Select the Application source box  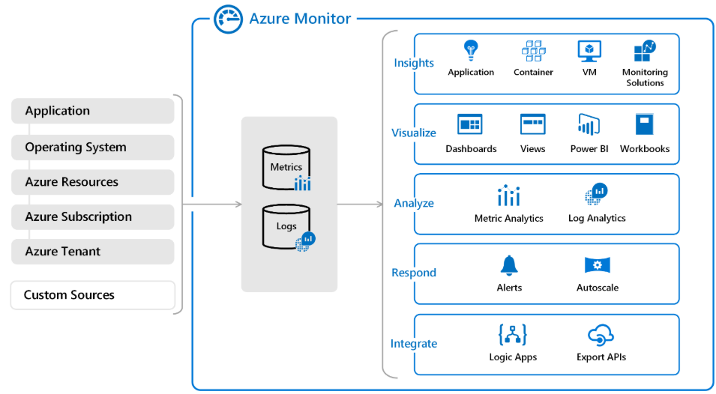pyautogui.click(x=93, y=111)
